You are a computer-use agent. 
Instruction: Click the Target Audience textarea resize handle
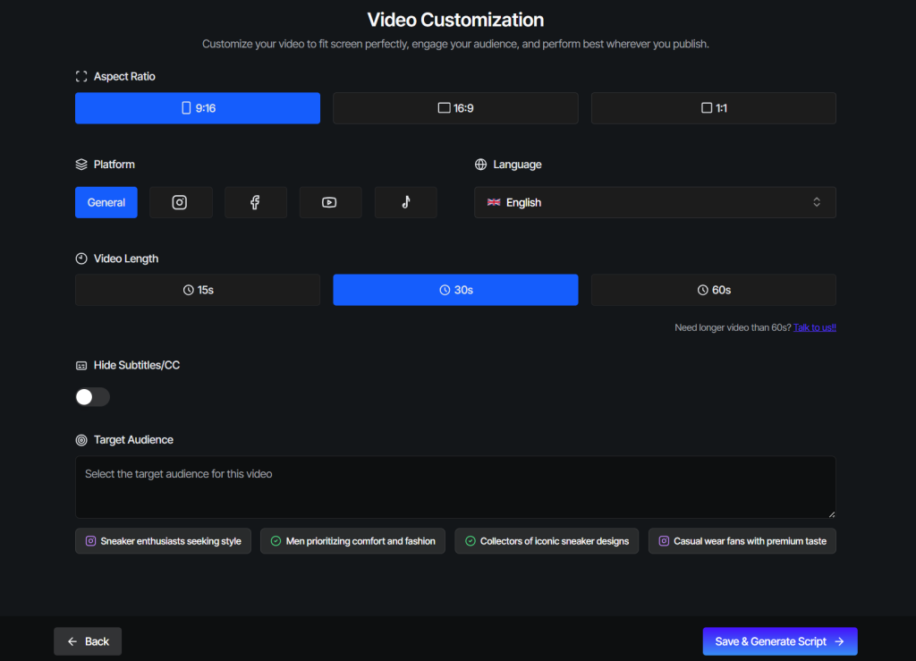pyautogui.click(x=832, y=513)
